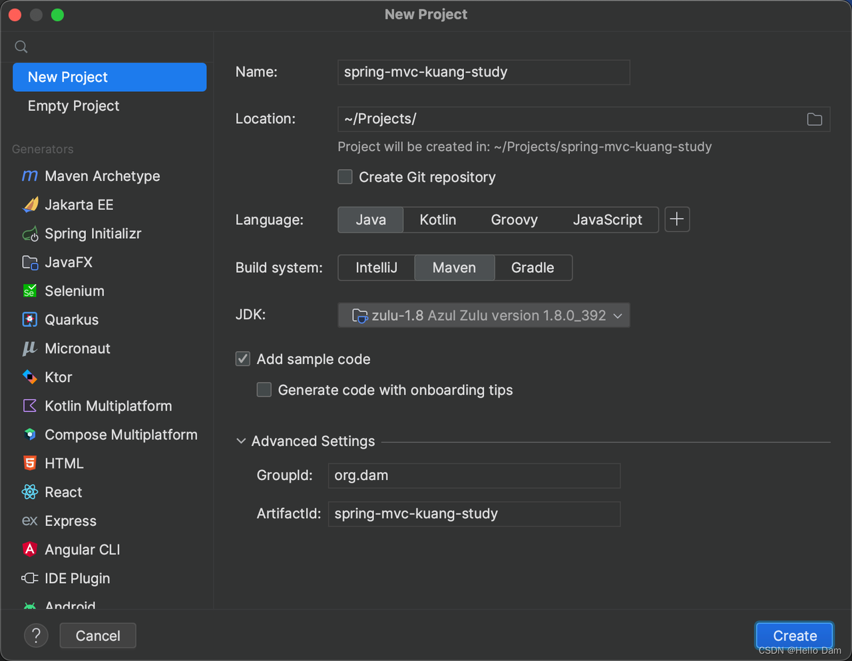Select the HTML generator label
This screenshot has height=661, width=852.
(64, 463)
